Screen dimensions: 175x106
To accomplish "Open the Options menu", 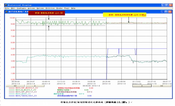I will [40, 8].
